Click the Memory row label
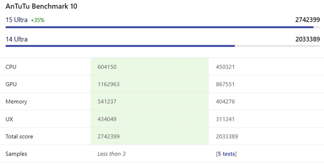 (16, 102)
